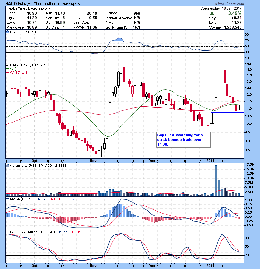Image resolution: width=260 pixels, height=269 pixels.
Task: Click the +3.49% percent change
Action: pyautogui.click(x=233, y=13)
